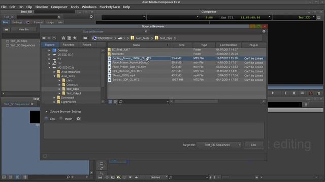
Task: Switch file list to frame view
Action: 115,102
